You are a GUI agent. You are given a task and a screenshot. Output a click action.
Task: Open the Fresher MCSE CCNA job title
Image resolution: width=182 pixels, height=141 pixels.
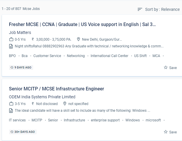[x=82, y=24]
